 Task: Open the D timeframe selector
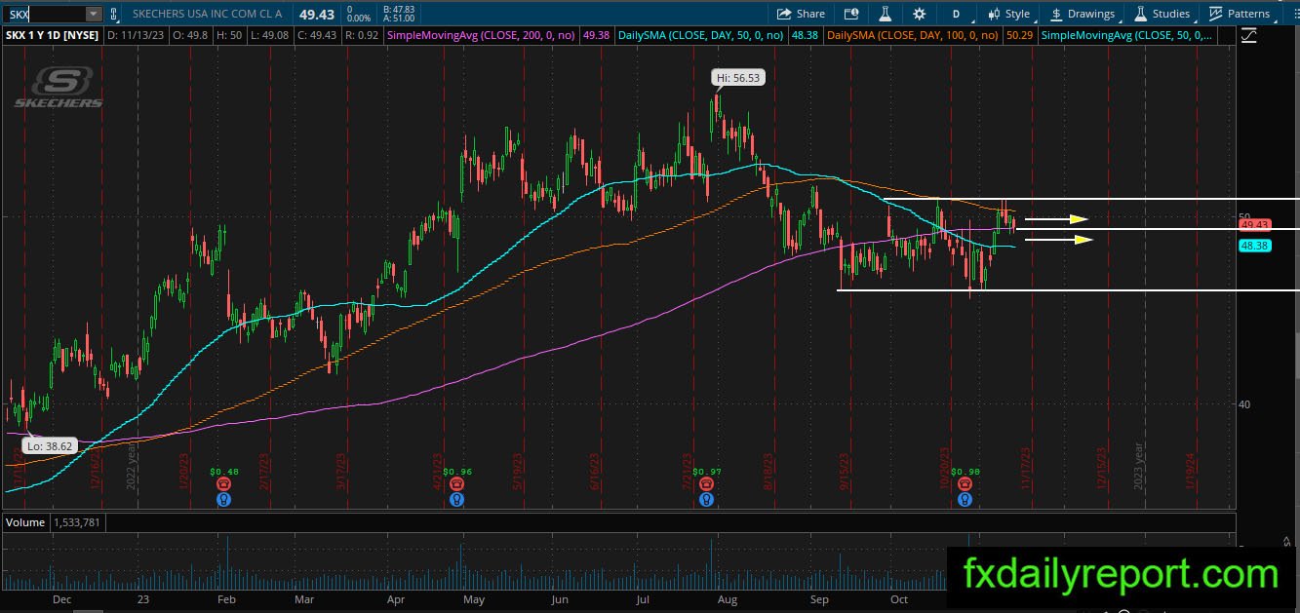[957, 14]
